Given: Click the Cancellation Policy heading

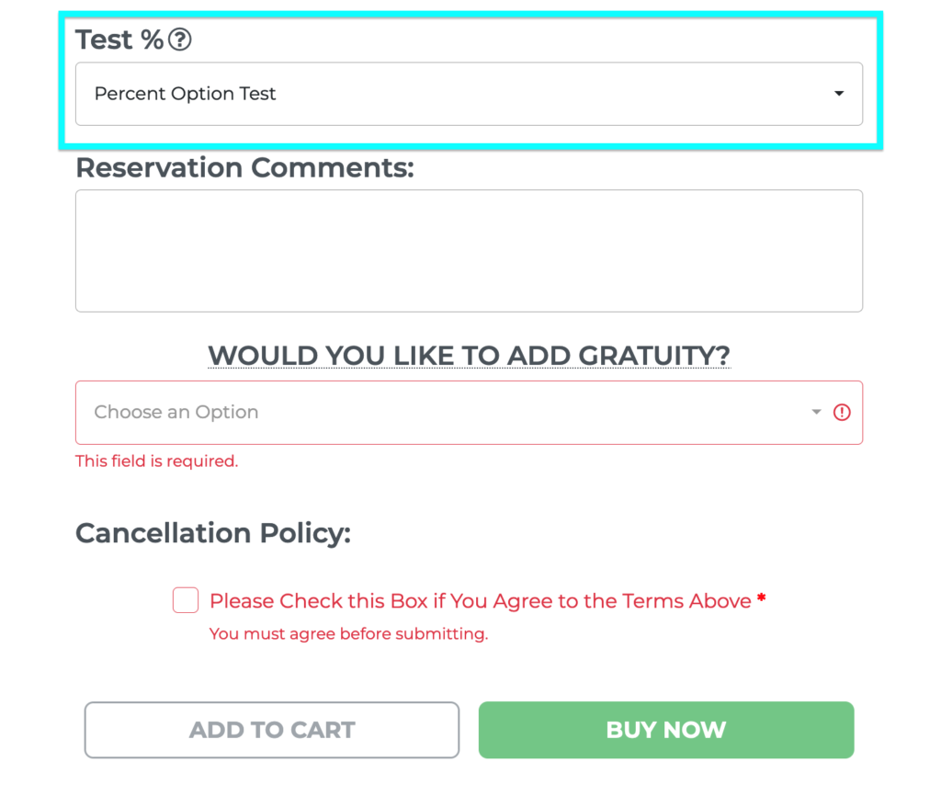Looking at the screenshot, I should tap(213, 533).
